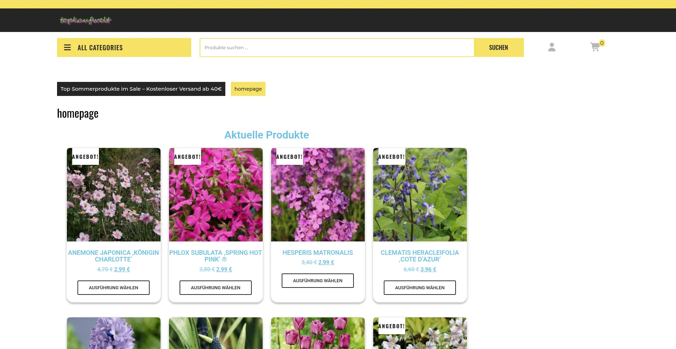Click the large homepage page title

point(78,114)
